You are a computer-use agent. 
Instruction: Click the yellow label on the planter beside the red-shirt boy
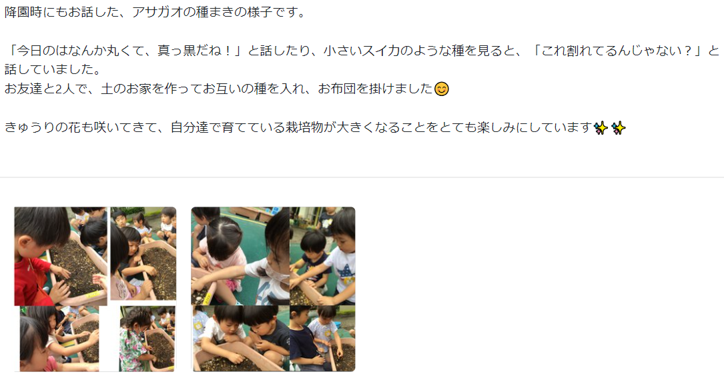click(x=93, y=294)
